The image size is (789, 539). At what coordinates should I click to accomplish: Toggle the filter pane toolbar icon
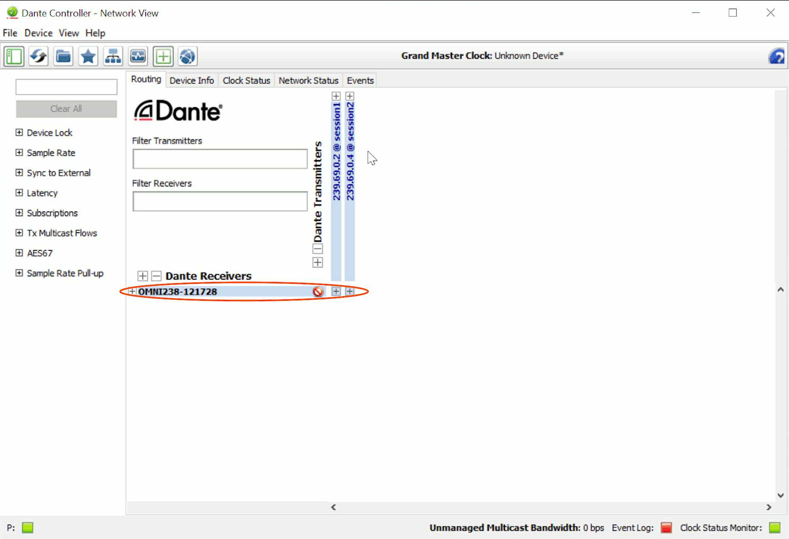14,56
